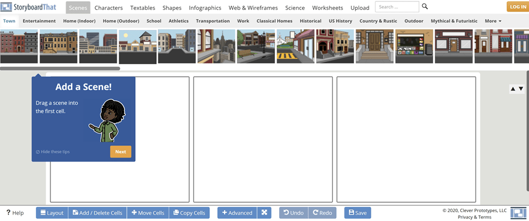Open Help with the question mark
This screenshot has width=529, height=221.
tap(15, 213)
